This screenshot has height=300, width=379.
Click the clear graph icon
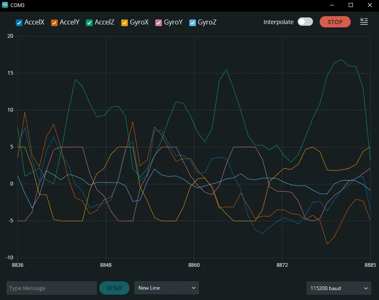point(364,22)
